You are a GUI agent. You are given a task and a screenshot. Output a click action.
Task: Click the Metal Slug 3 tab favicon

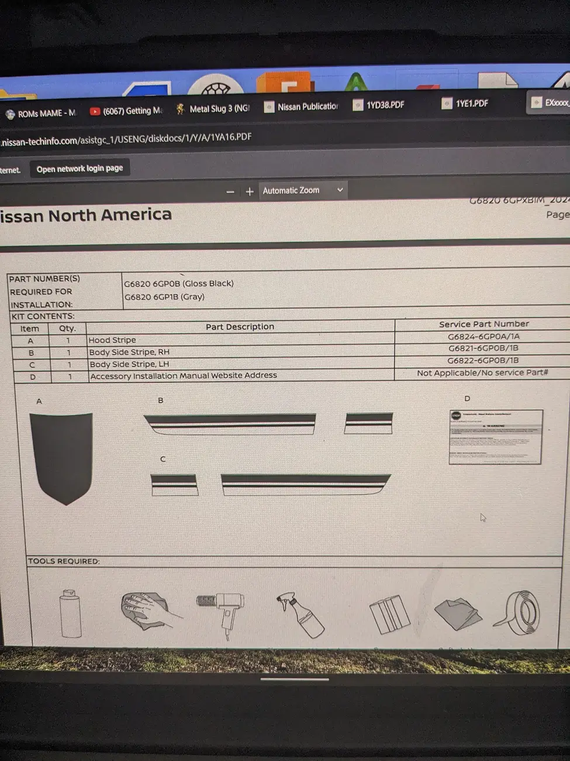coord(181,109)
